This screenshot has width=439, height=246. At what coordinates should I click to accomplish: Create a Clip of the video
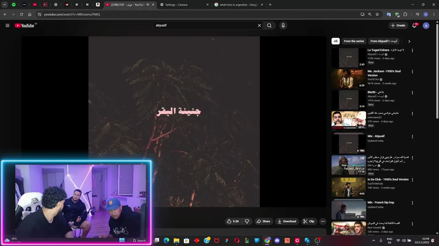(309, 221)
